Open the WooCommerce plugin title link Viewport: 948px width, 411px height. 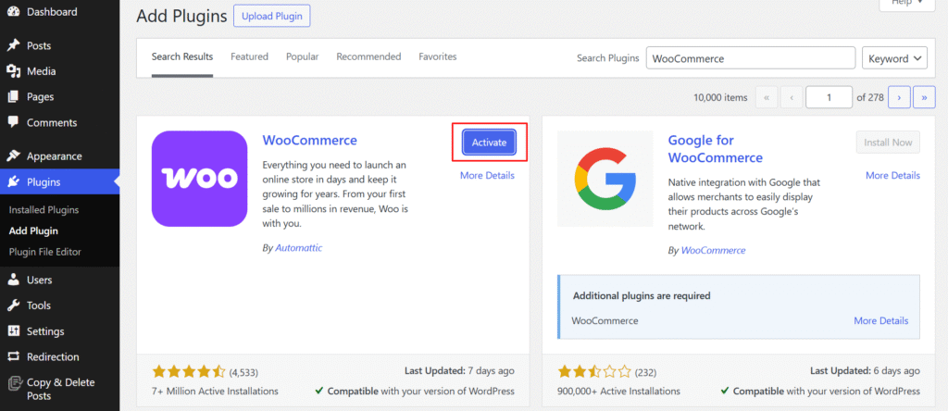[x=309, y=140]
